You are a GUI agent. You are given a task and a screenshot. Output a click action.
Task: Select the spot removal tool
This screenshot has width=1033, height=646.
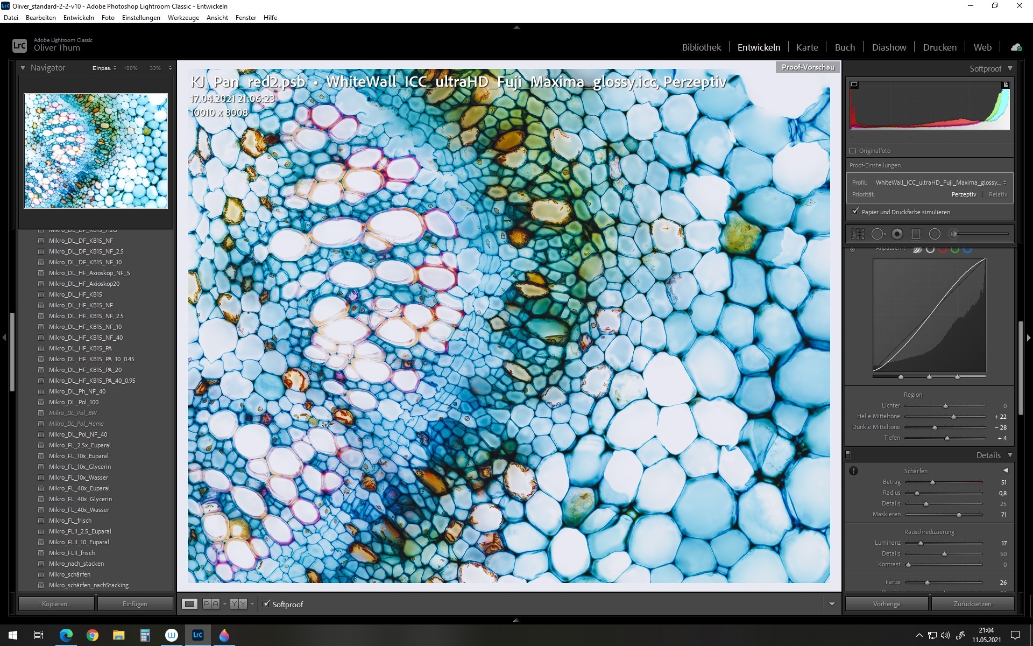(878, 234)
